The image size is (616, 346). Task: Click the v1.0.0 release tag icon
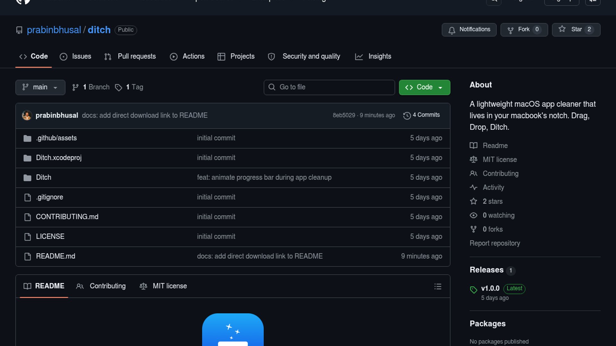[x=474, y=290]
